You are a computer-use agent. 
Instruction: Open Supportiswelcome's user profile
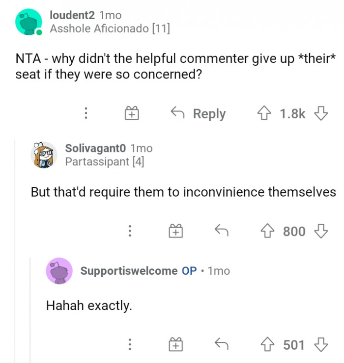(129, 271)
